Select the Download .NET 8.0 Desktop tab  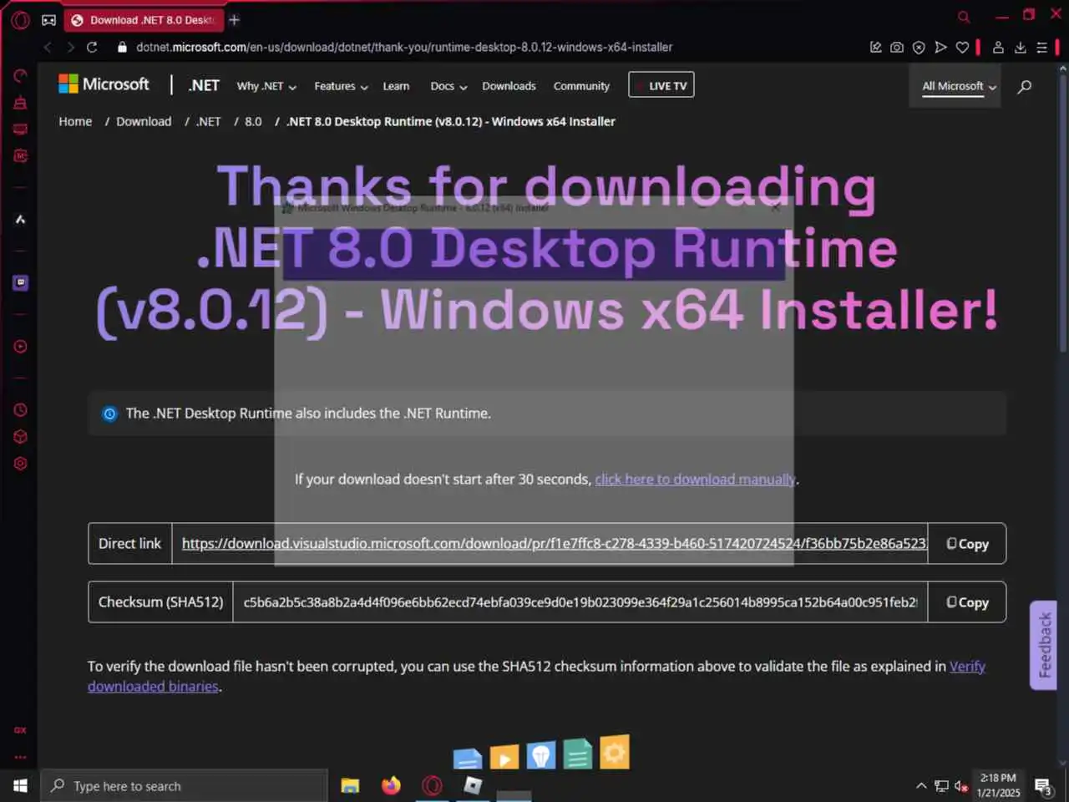pyautogui.click(x=143, y=20)
